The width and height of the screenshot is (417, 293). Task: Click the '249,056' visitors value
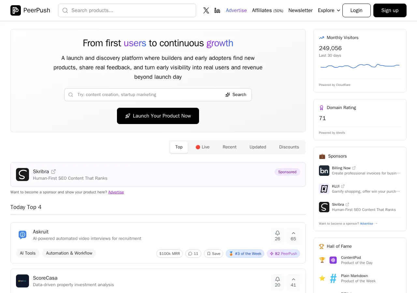click(330, 48)
